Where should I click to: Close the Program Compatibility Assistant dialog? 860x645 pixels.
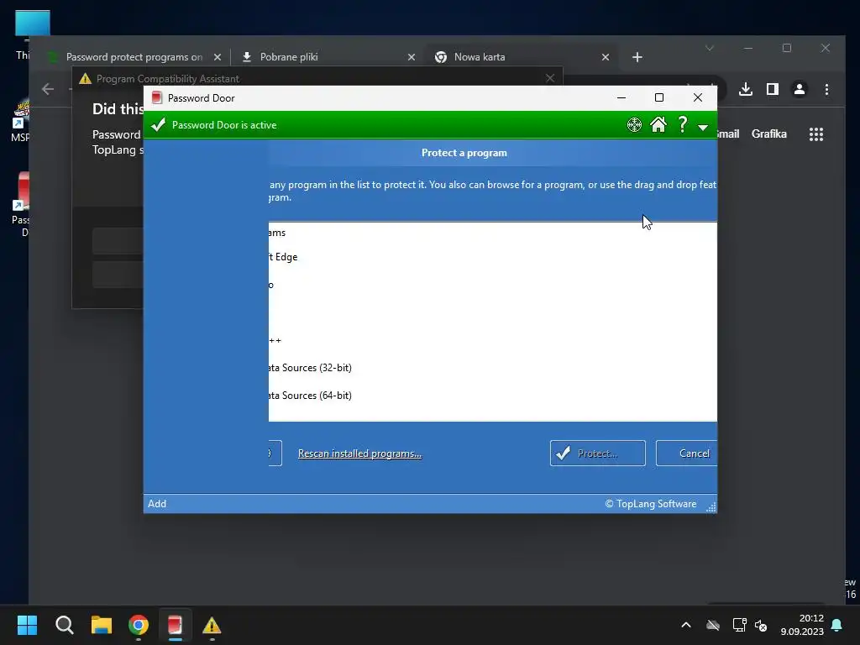[550, 78]
